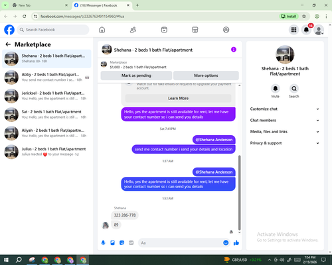Open the Windows Start menu
The height and width of the screenshot is (265, 332).
pos(6,260)
